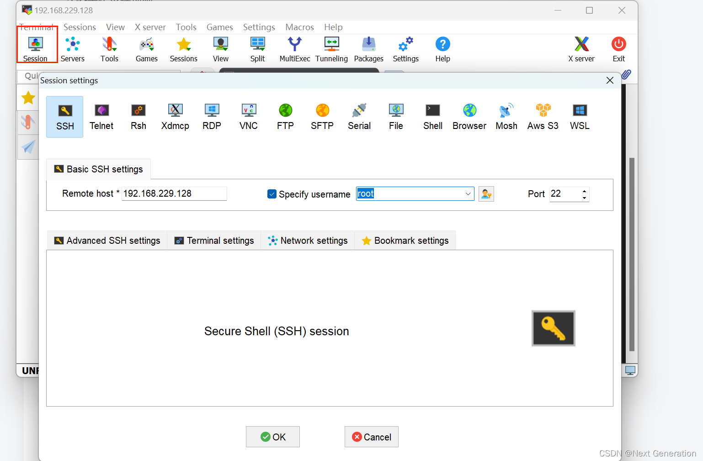Confirm session settings with OK
Image resolution: width=703 pixels, height=461 pixels.
[273, 437]
